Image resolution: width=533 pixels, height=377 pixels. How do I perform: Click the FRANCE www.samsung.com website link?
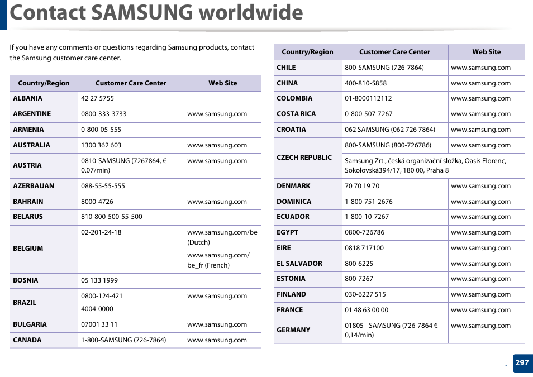tap(480, 310)
